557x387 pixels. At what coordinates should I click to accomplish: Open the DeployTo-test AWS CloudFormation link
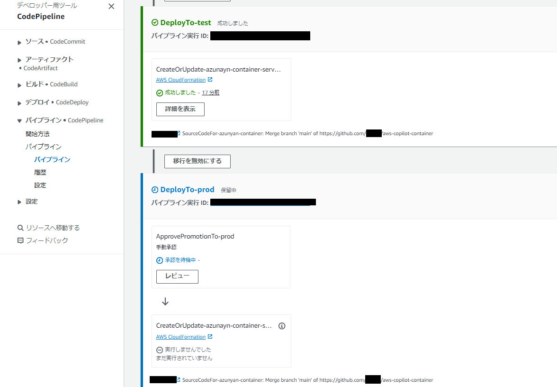tap(181, 80)
